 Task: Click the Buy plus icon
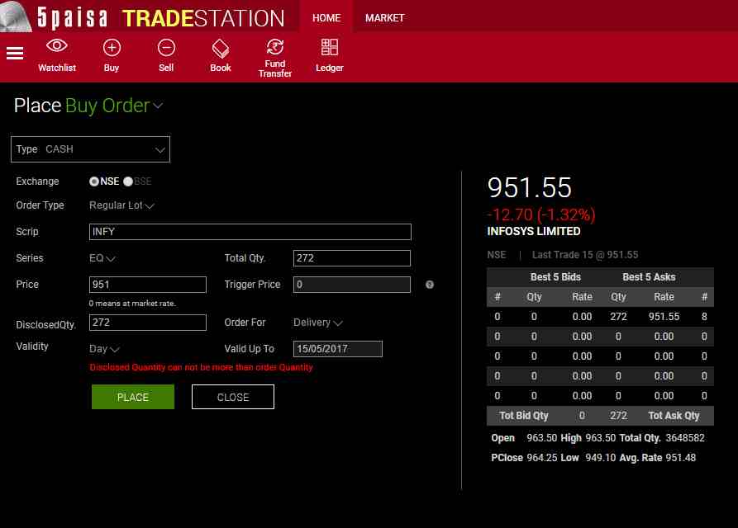click(x=112, y=47)
